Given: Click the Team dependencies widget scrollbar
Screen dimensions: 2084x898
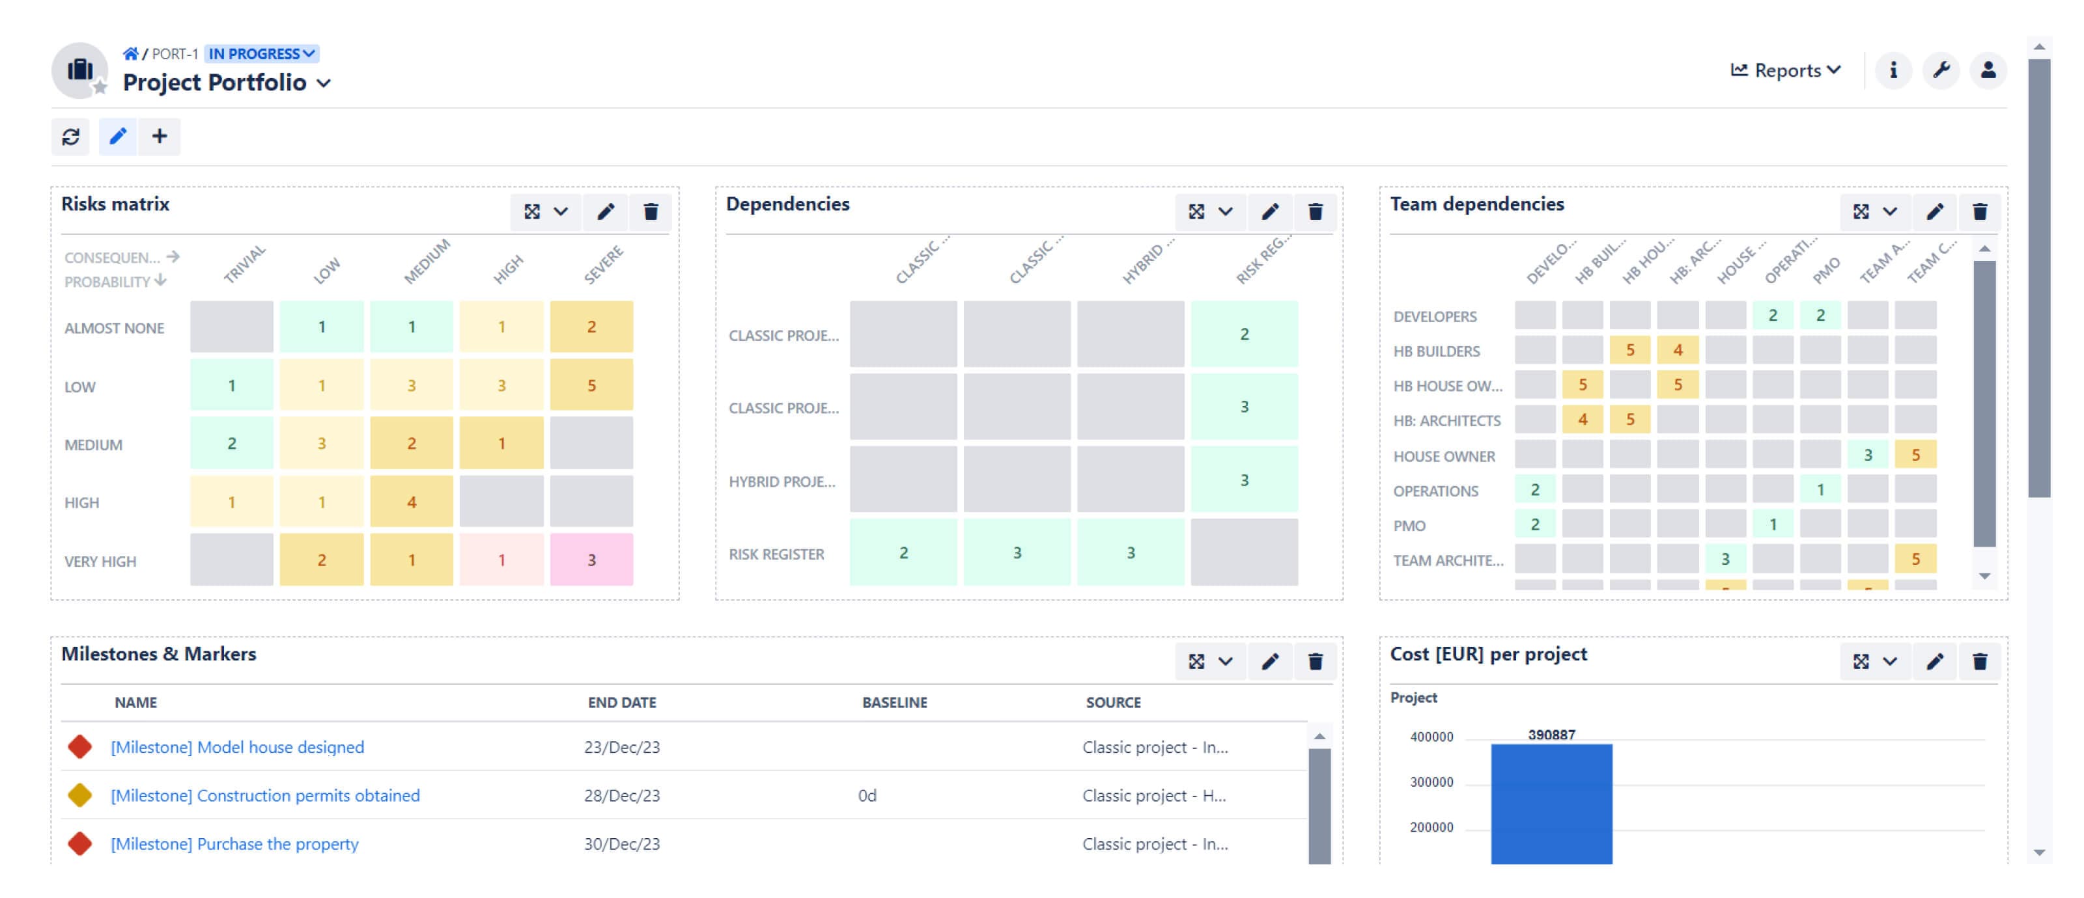Looking at the screenshot, I should [x=1984, y=404].
